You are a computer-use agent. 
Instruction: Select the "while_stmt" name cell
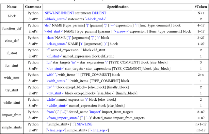coord(11,102)
